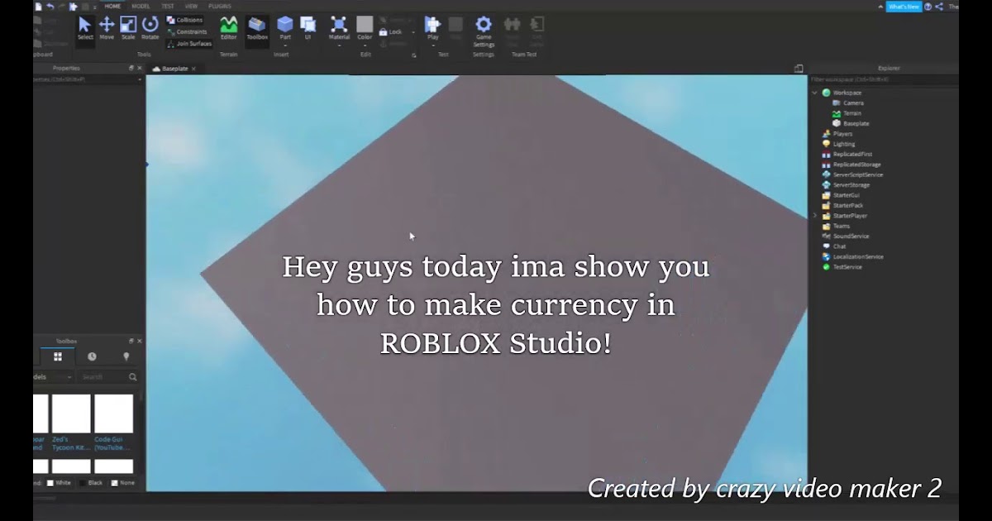Select the None background option
The image size is (992, 521).
click(122, 482)
